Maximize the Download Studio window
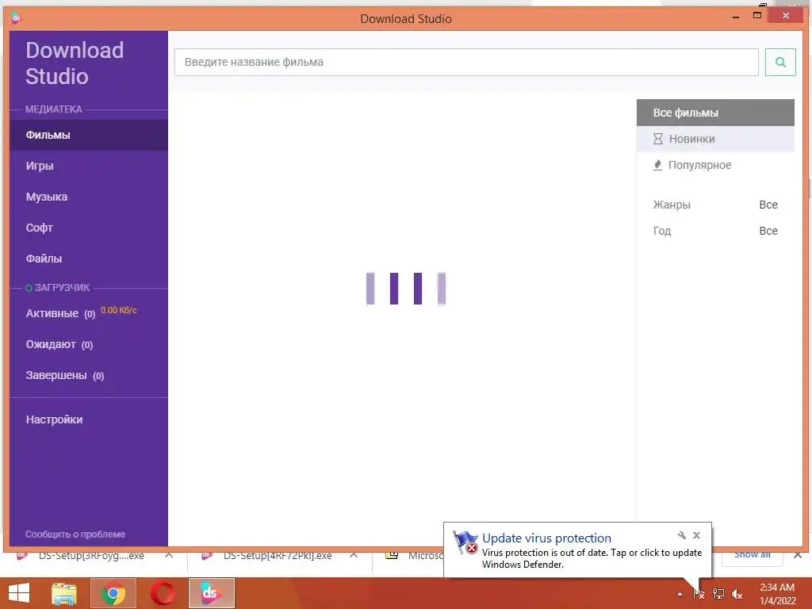 (x=757, y=16)
